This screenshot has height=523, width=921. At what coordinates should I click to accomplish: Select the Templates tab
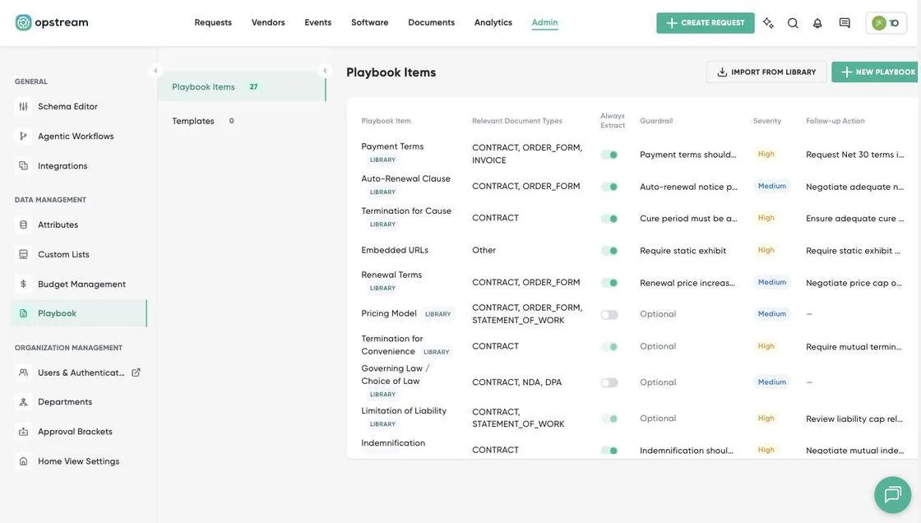(x=242, y=120)
